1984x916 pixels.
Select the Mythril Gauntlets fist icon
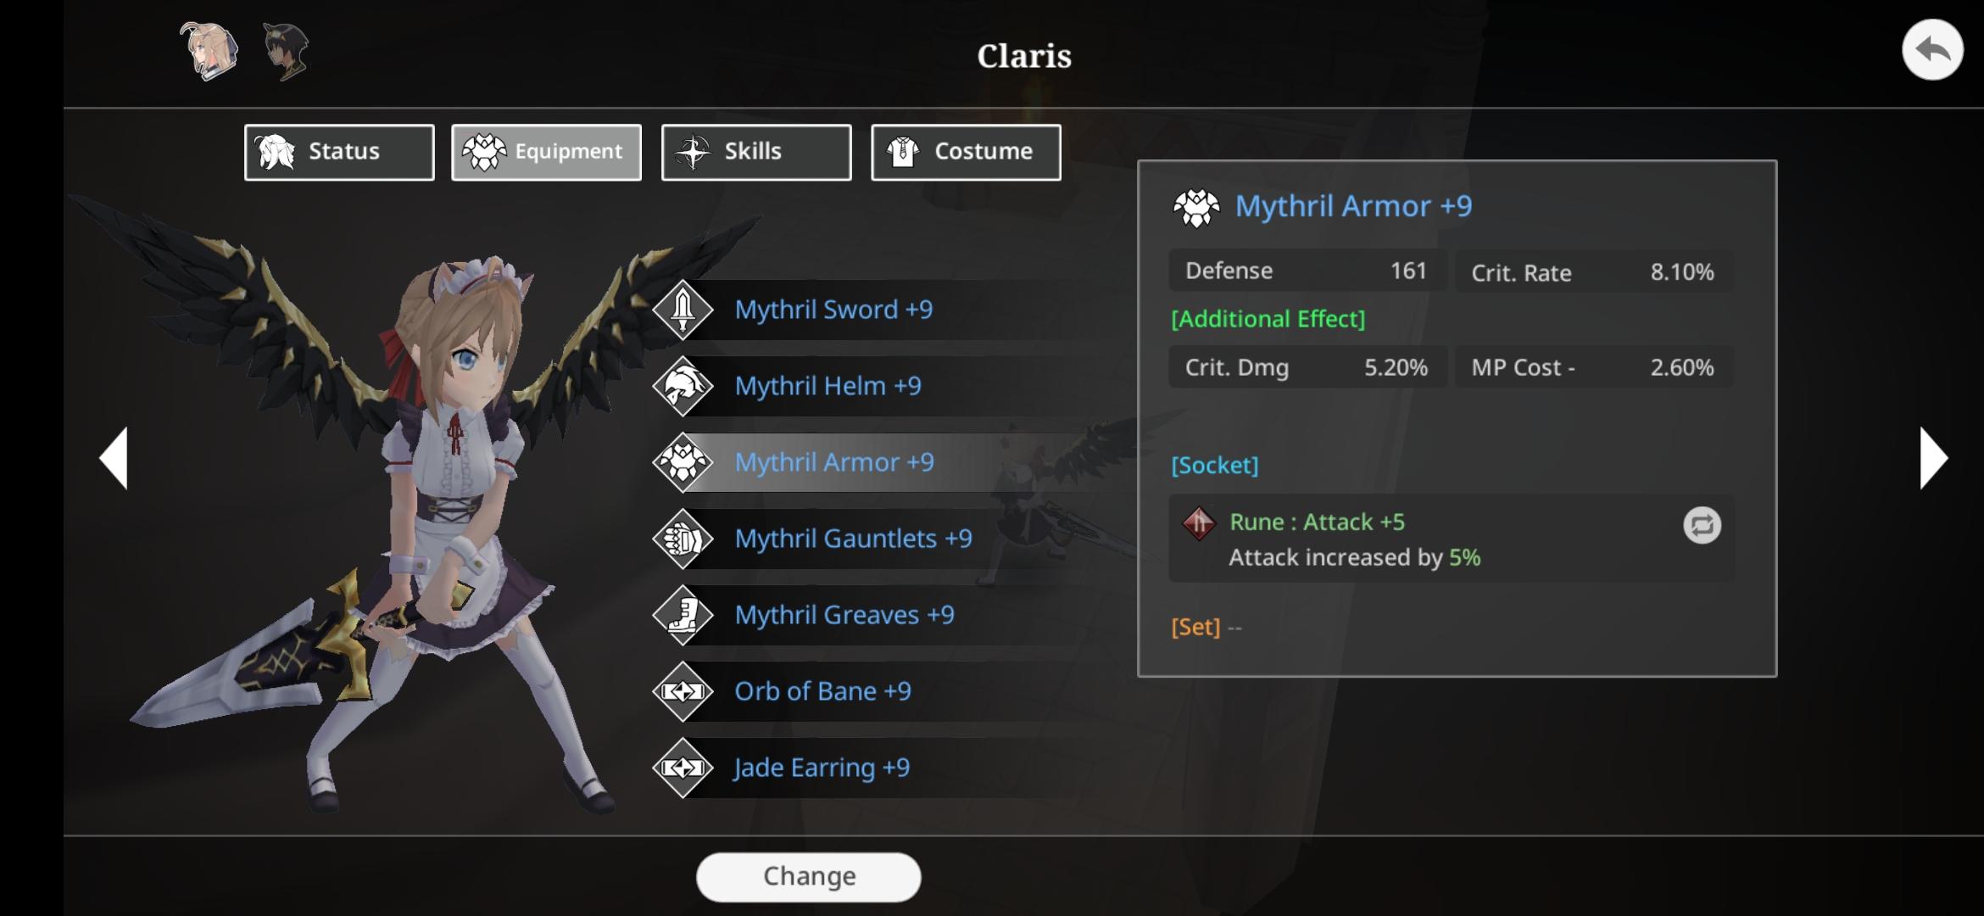tap(683, 539)
